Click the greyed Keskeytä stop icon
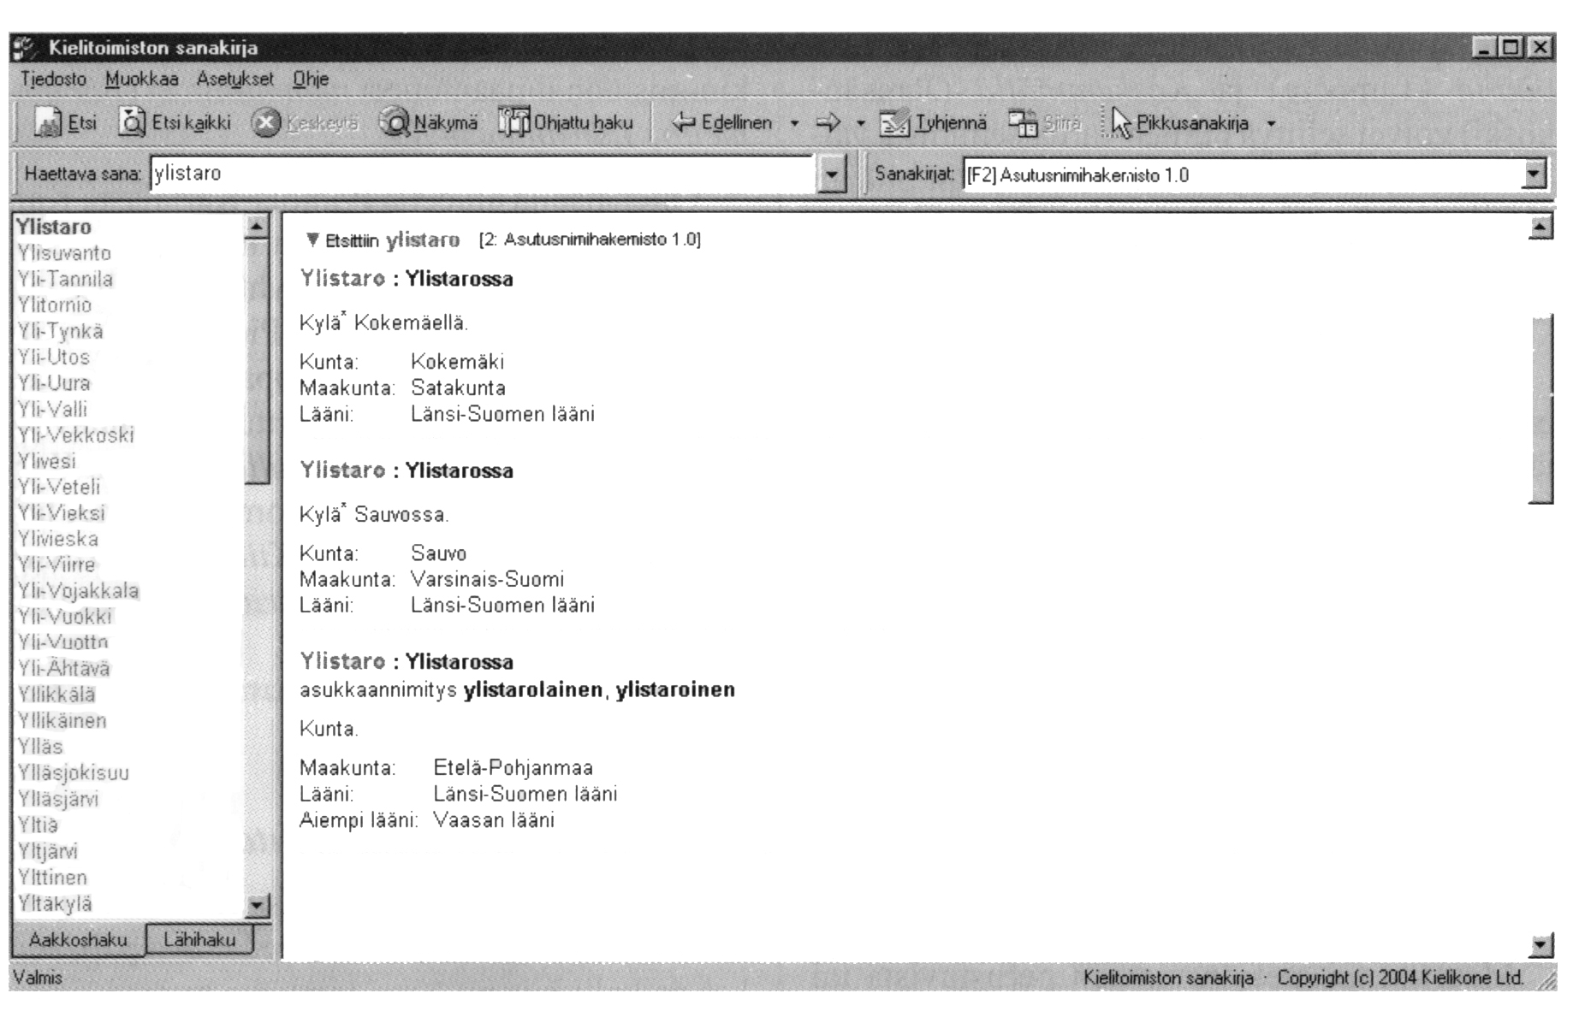The image size is (1579, 1017). pyautogui.click(x=266, y=123)
